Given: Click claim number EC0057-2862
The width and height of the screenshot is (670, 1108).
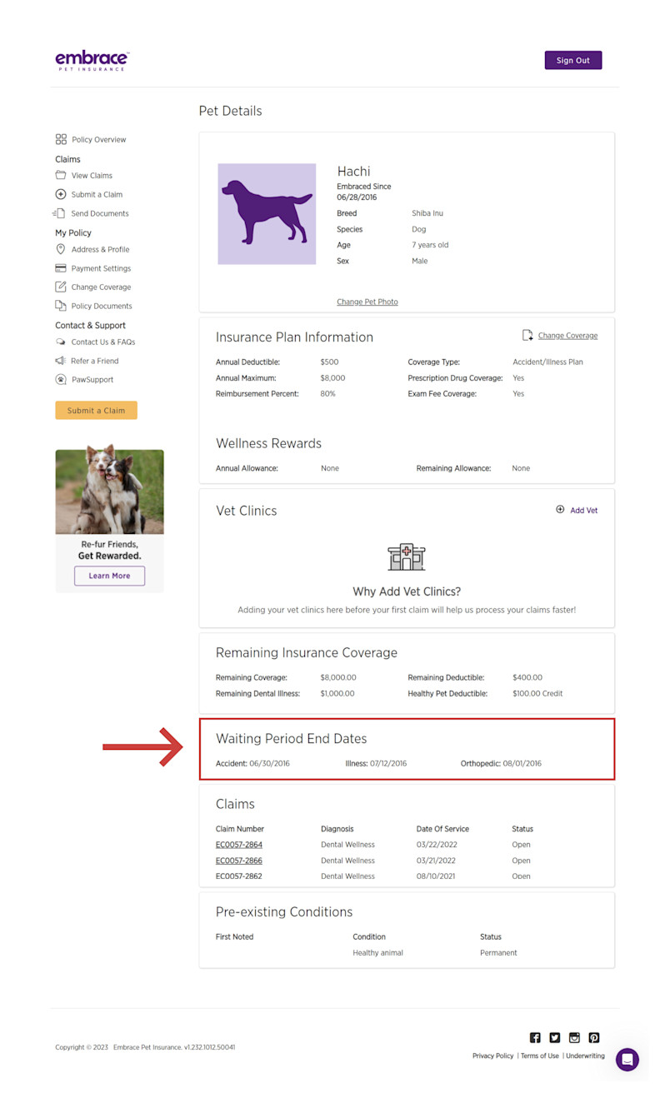Looking at the screenshot, I should [239, 876].
